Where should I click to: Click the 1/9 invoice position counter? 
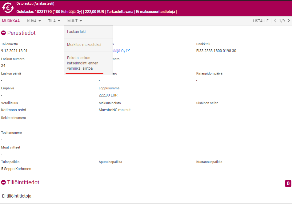(x=282, y=21)
